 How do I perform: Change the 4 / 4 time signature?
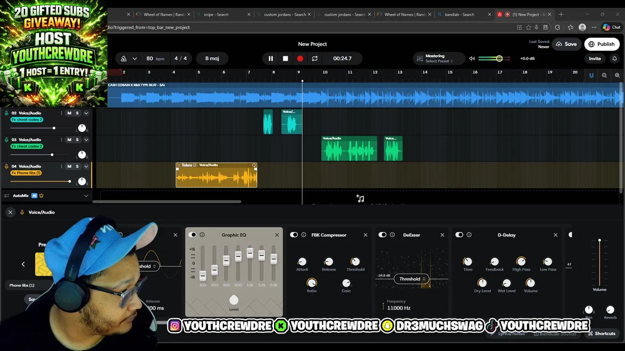[181, 58]
